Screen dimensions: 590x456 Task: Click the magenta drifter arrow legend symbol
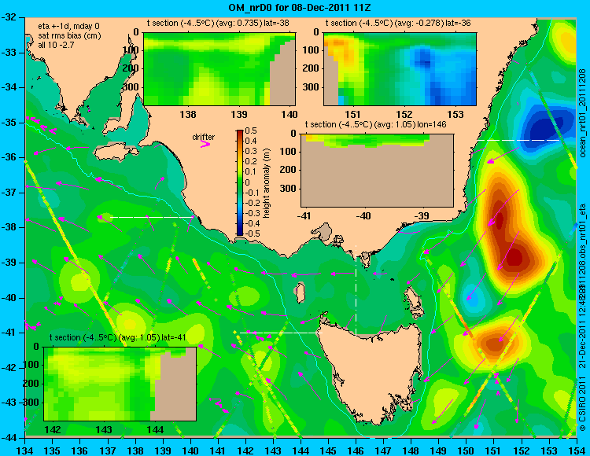(205, 144)
